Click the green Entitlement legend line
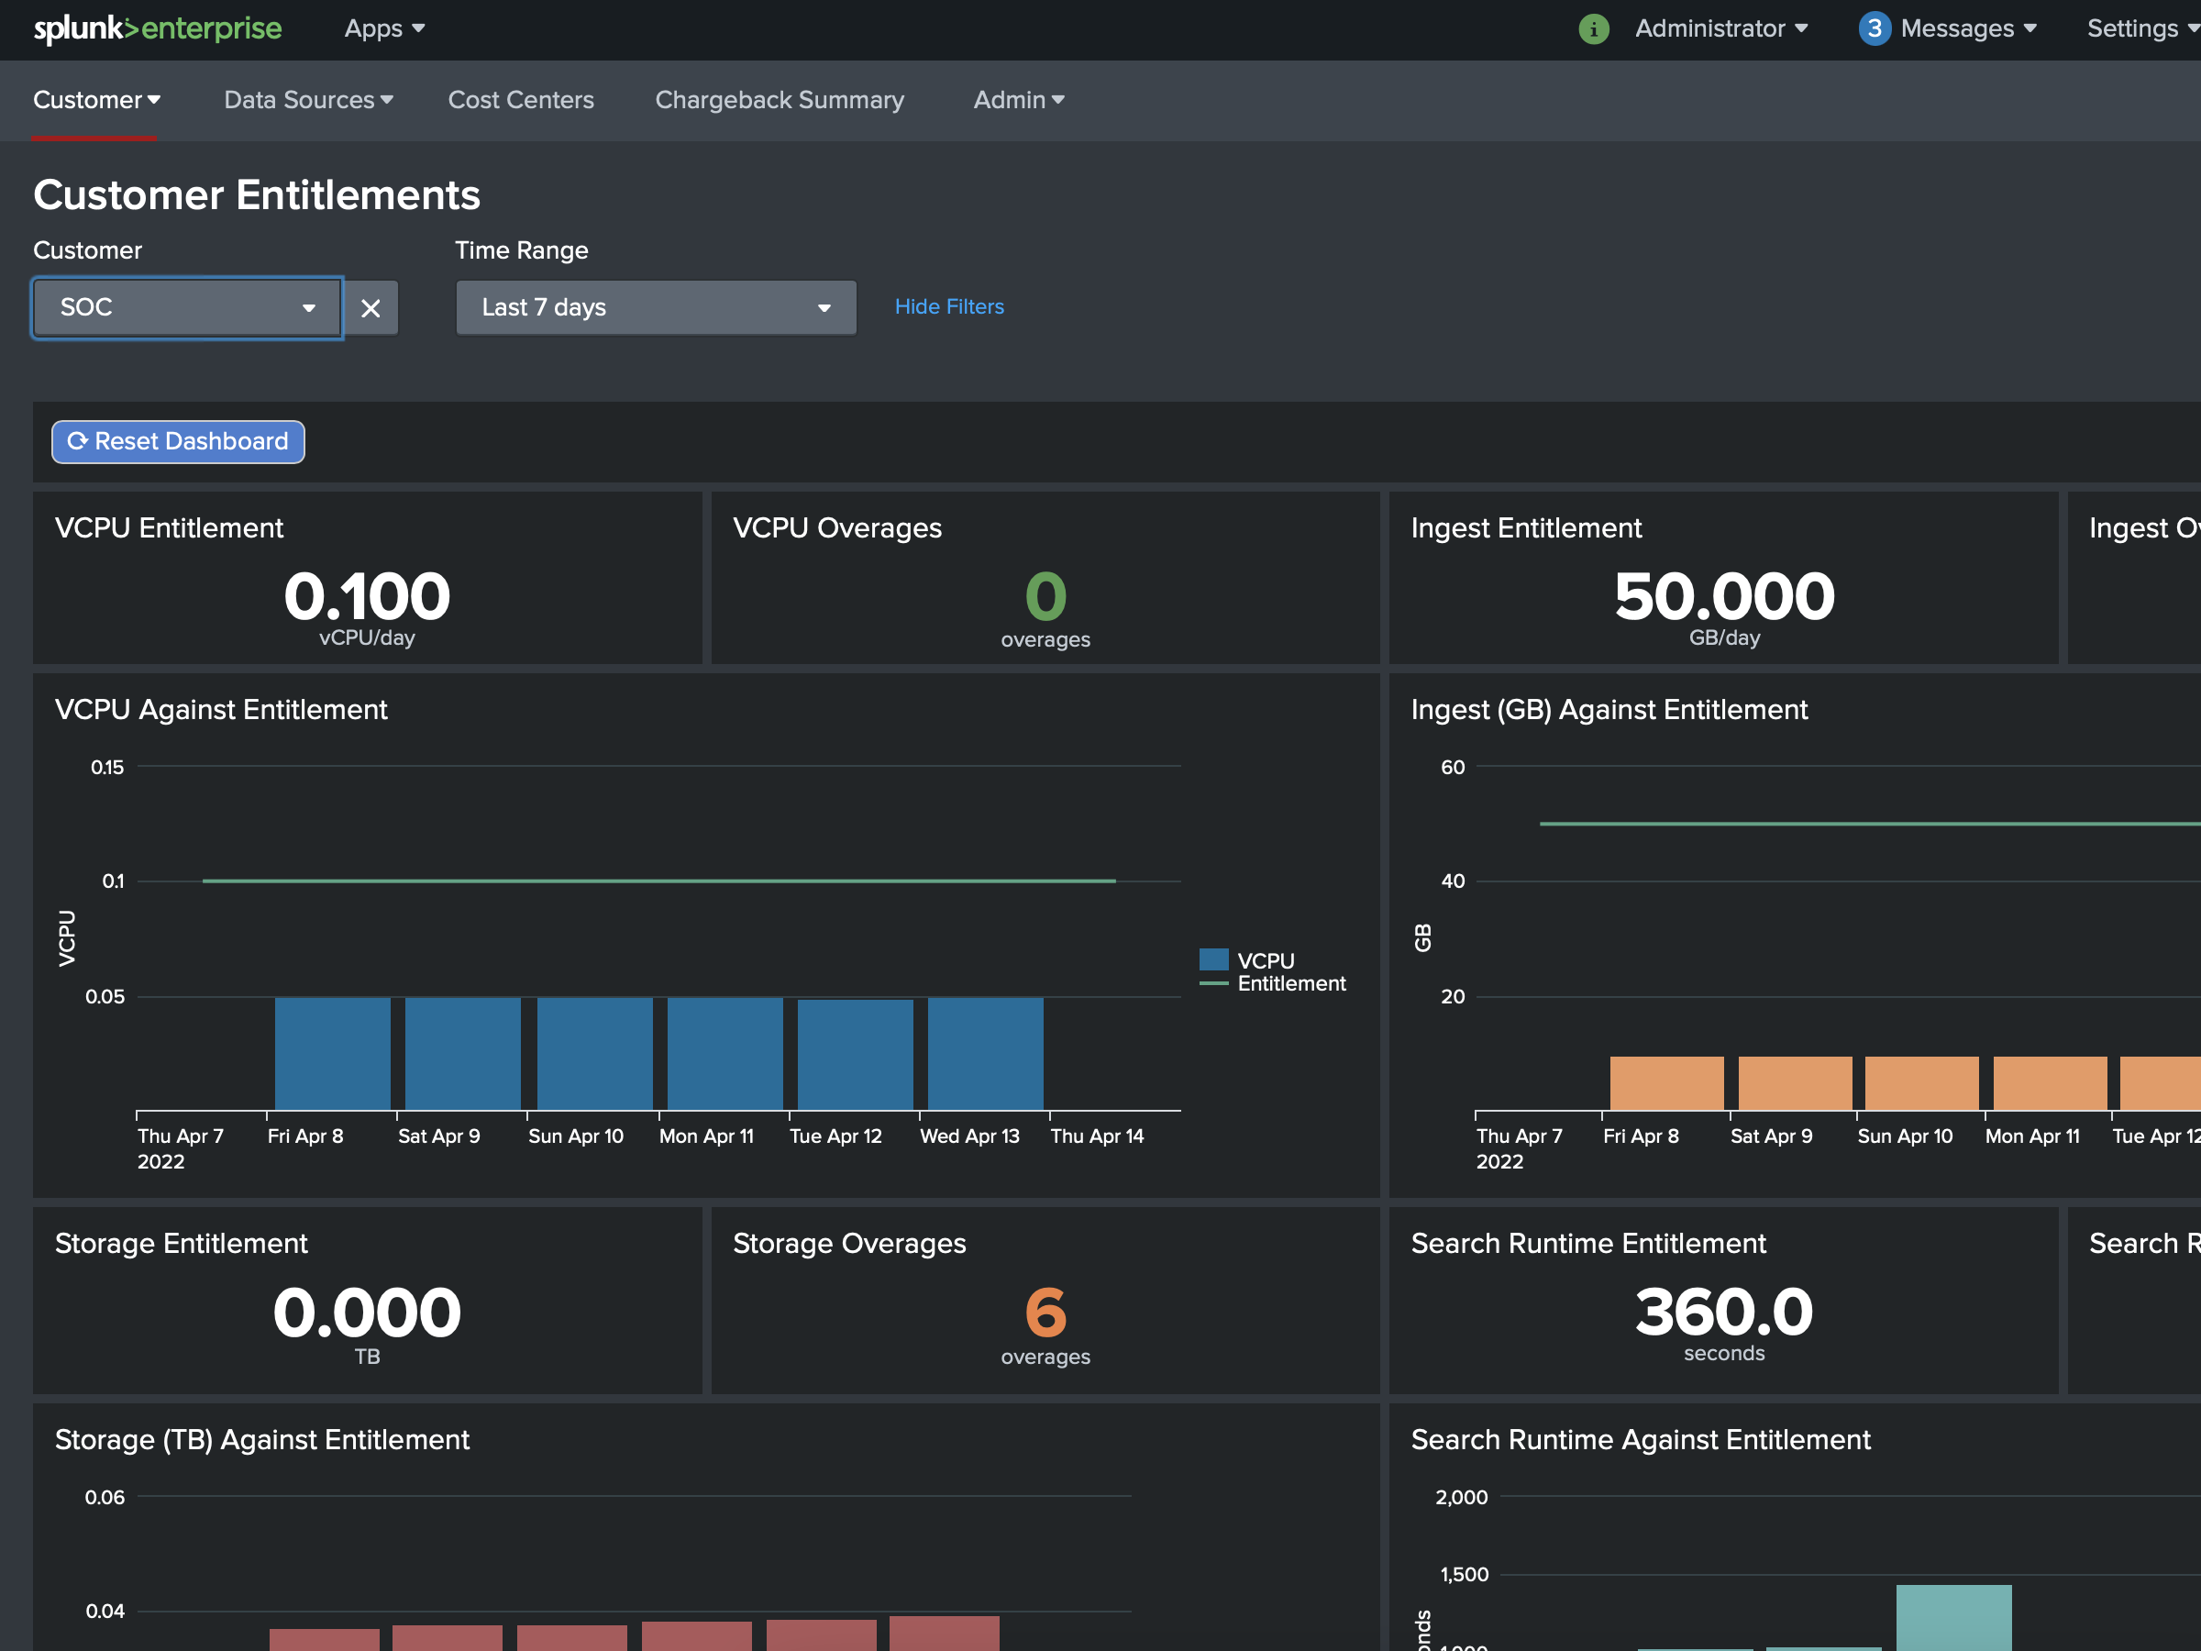This screenshot has width=2201, height=1651. 1214,983
